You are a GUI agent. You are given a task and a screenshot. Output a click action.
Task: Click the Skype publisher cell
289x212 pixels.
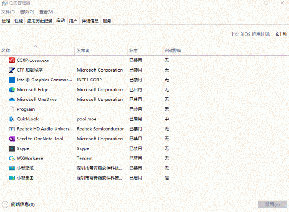click(x=83, y=148)
